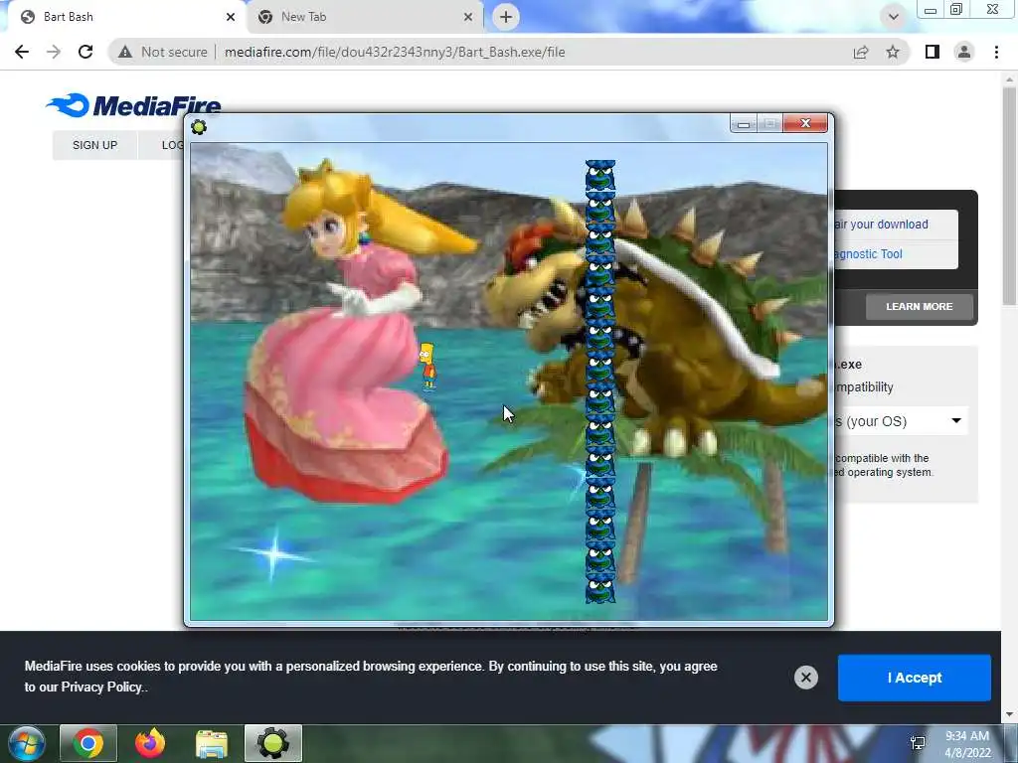Open the SIGN UP menu item
The height and width of the screenshot is (763, 1018).
point(94,145)
